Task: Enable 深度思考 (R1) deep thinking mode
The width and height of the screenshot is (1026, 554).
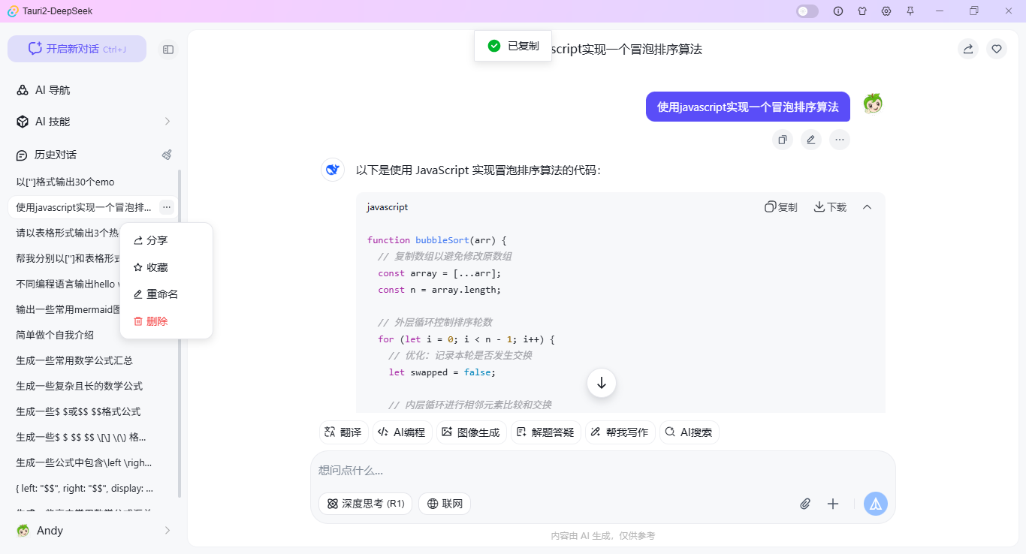Action: pyautogui.click(x=365, y=504)
